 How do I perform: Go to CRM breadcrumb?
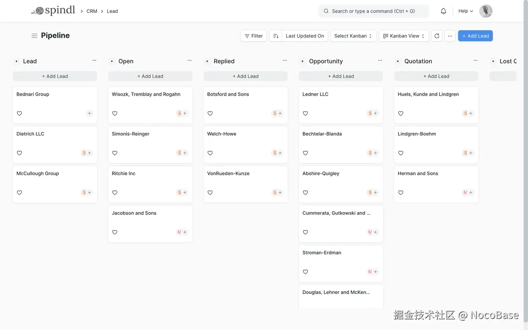(x=92, y=11)
